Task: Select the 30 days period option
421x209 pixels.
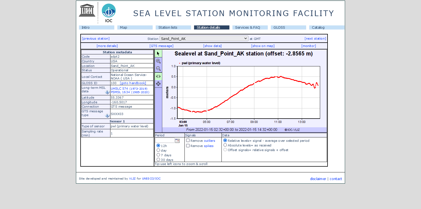Action: click(x=158, y=160)
